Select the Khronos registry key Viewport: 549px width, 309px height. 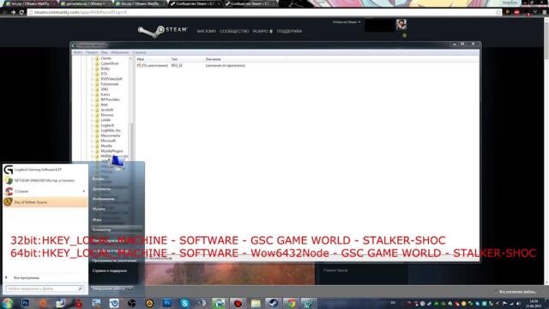(107, 115)
